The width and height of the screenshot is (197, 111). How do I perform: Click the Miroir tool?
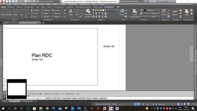tap(45, 13)
